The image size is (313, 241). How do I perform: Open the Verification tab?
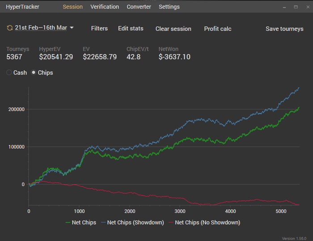[105, 7]
